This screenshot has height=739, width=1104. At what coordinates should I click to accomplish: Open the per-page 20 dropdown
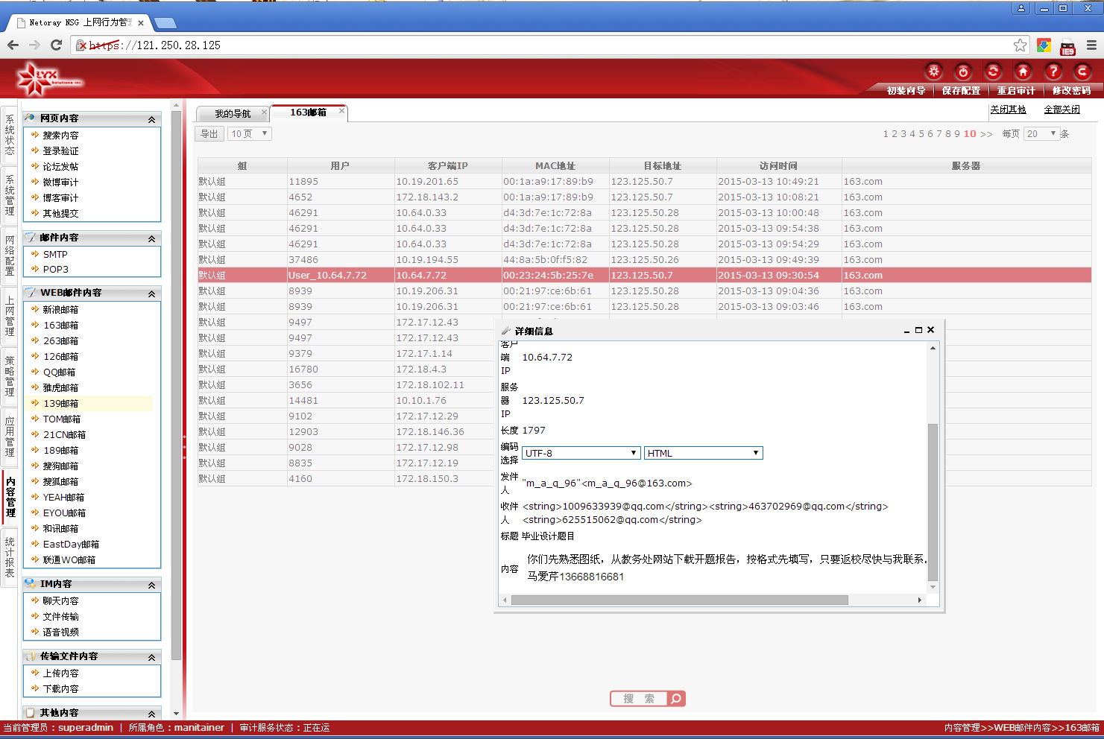pos(1041,134)
